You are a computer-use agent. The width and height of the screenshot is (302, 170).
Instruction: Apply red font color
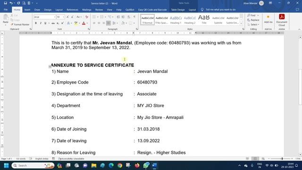pos(84,23)
